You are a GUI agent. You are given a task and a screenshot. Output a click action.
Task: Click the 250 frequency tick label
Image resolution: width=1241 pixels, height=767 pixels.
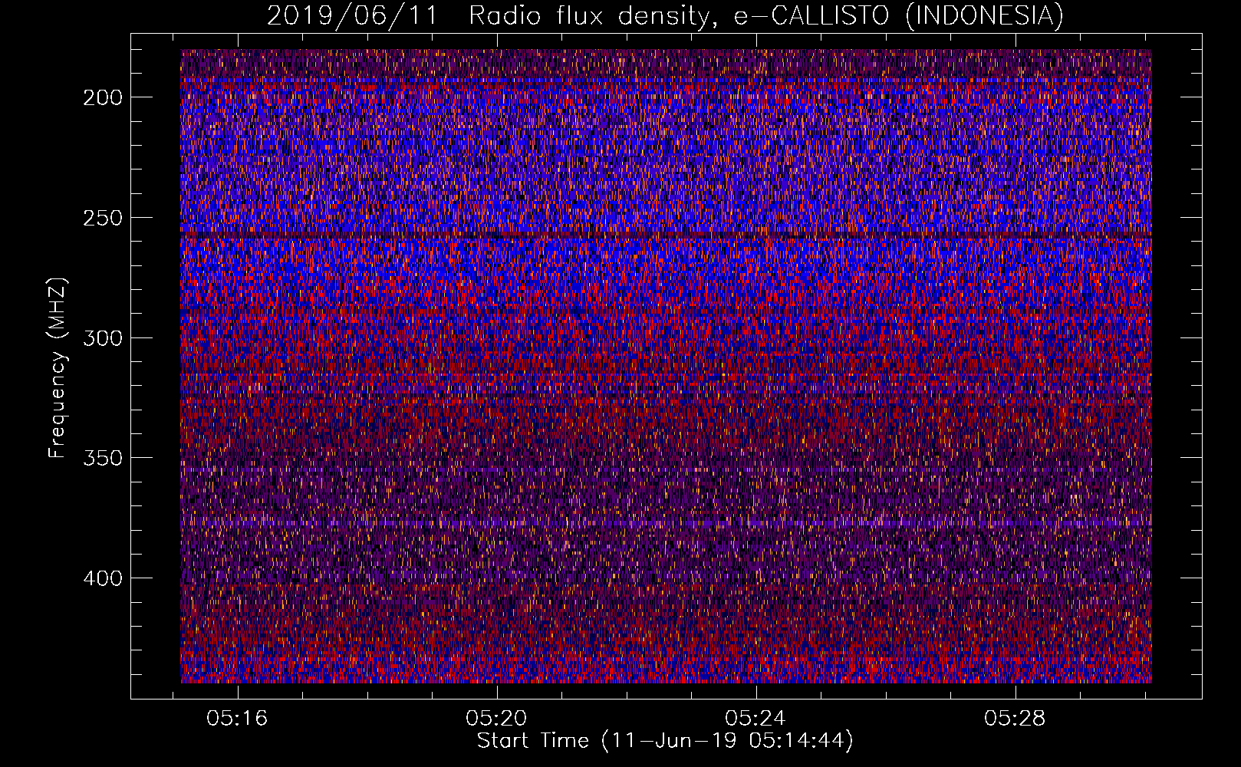pos(103,218)
